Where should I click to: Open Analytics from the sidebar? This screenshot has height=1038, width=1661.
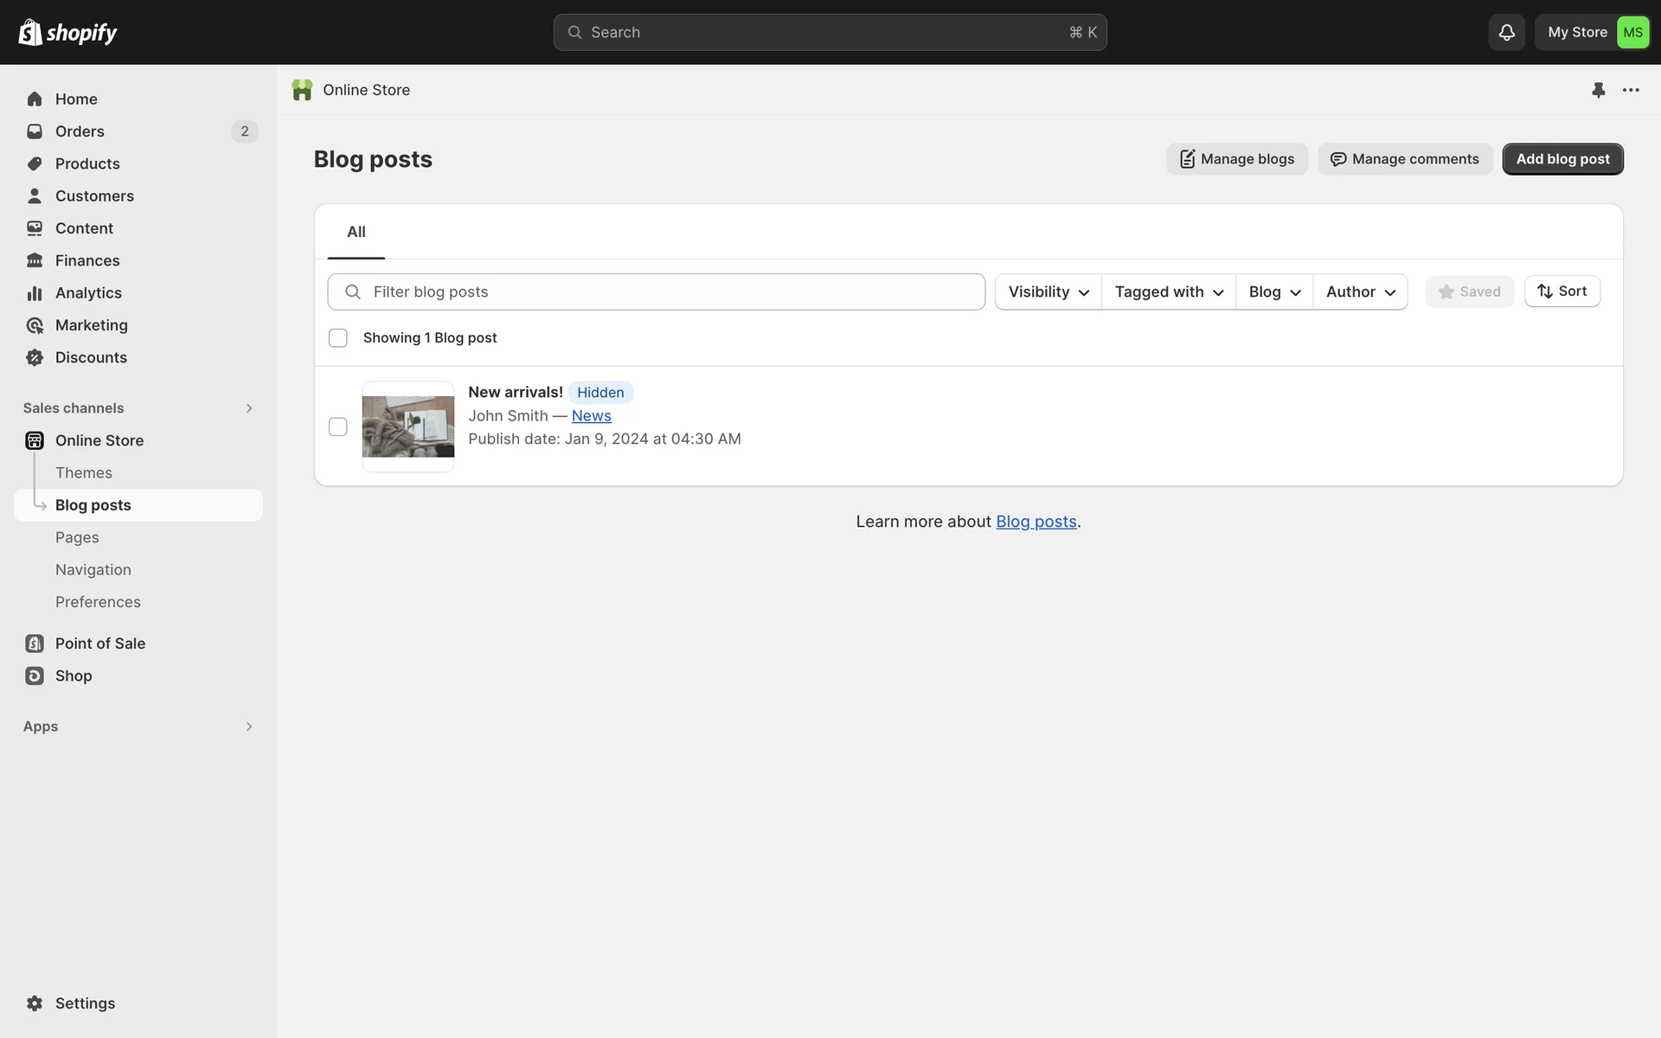pos(88,293)
